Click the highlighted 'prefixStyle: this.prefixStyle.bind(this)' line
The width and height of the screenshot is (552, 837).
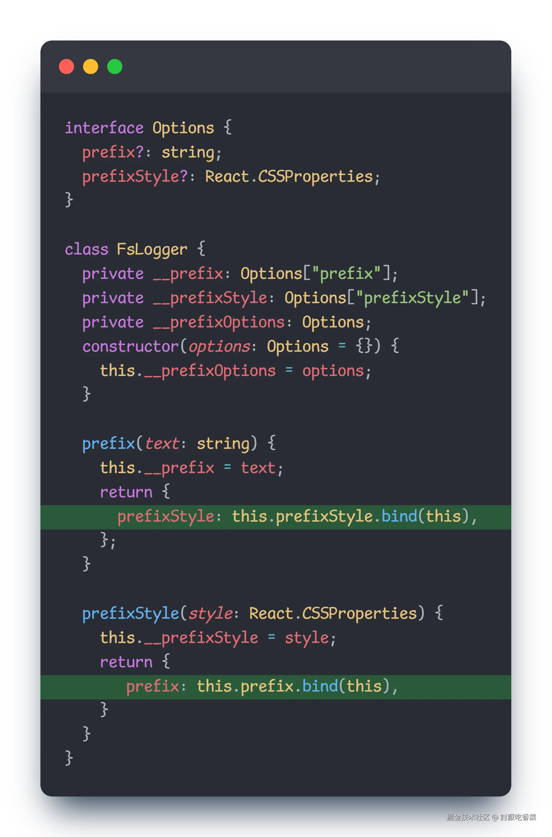click(276, 517)
